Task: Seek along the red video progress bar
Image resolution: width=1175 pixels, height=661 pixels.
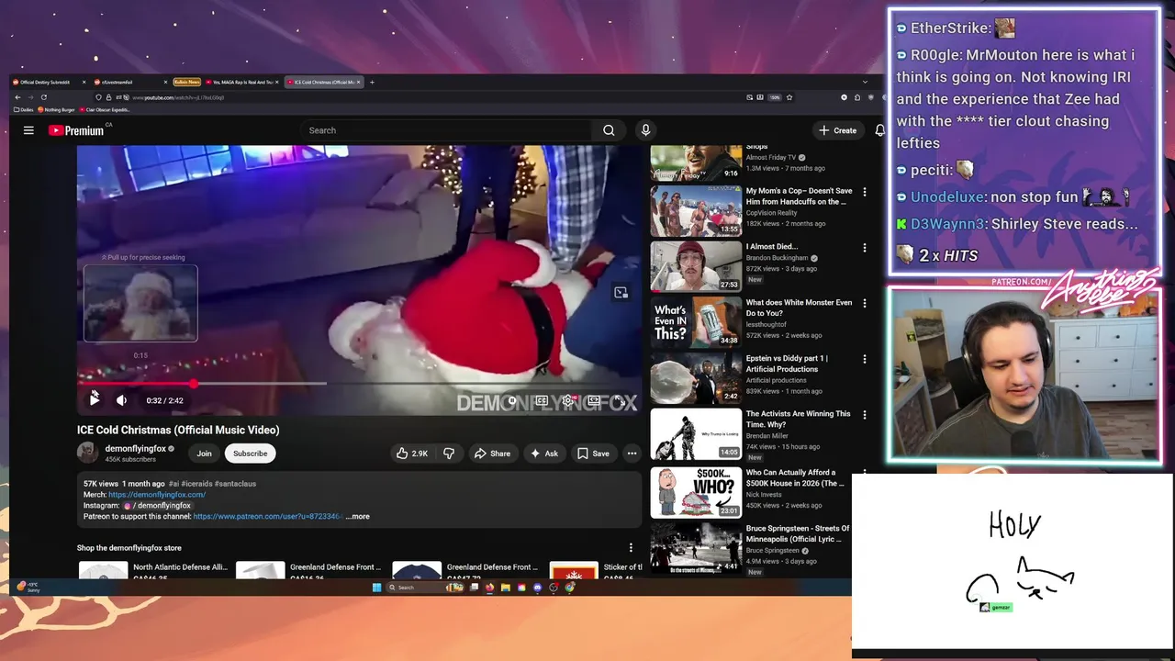Action: 360,384
